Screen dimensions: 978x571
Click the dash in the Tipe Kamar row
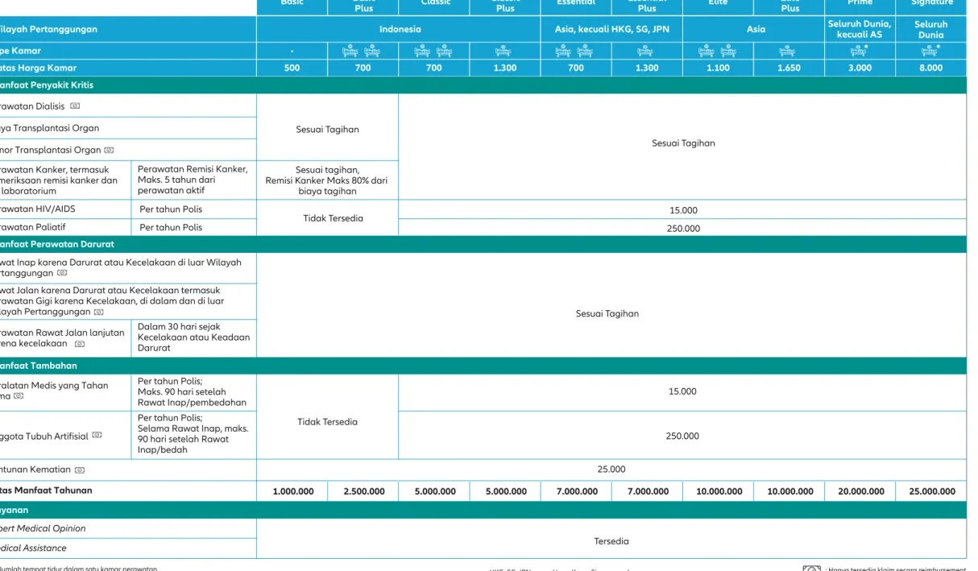pyautogui.click(x=292, y=52)
